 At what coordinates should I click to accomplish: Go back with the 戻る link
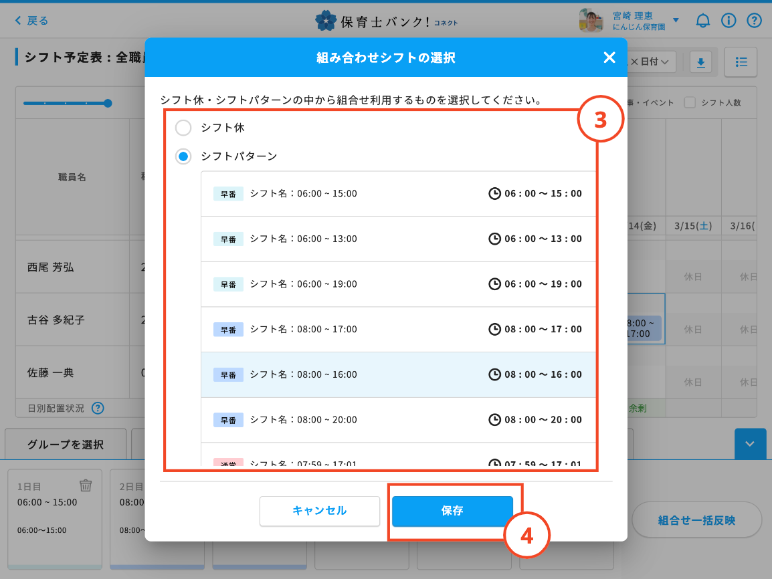click(31, 21)
